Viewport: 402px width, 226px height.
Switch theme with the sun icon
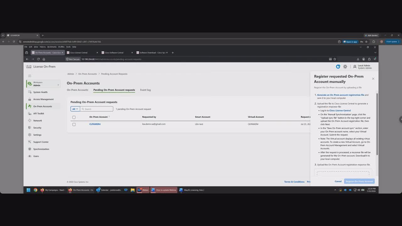(345, 67)
